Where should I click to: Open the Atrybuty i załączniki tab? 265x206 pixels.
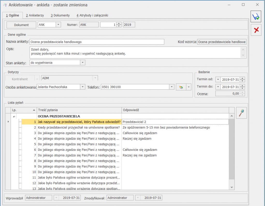tap(92, 15)
